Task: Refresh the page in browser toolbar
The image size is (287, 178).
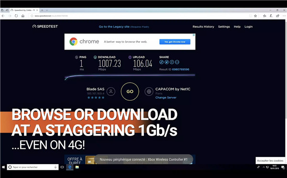Action: coord(16,16)
